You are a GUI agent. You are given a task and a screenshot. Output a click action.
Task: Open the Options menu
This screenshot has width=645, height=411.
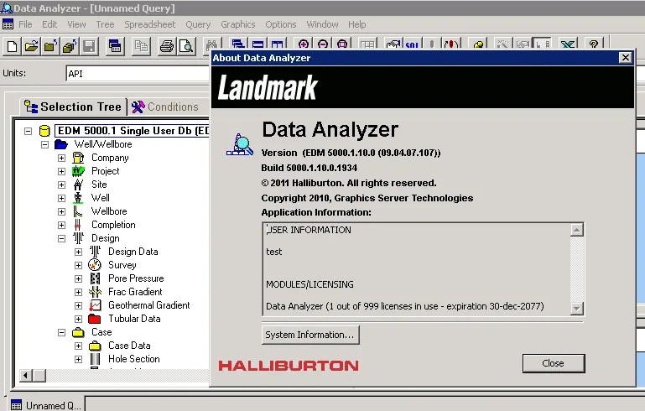pos(280,24)
